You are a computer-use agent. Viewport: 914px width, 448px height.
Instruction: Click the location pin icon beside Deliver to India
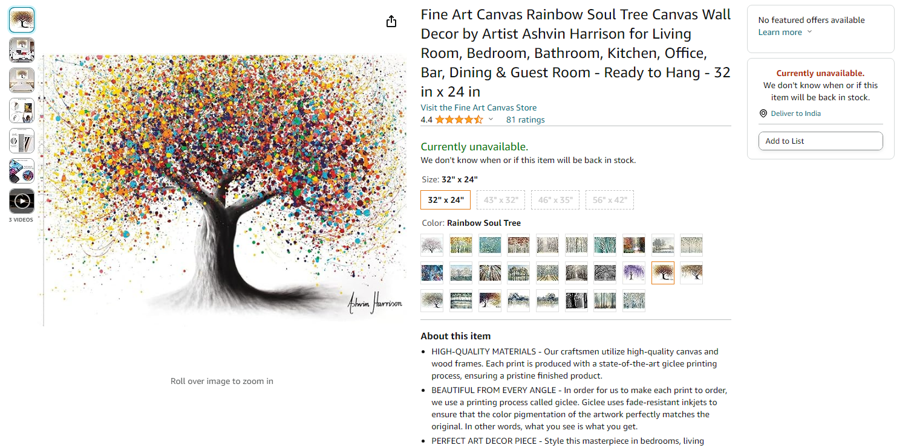pos(763,114)
